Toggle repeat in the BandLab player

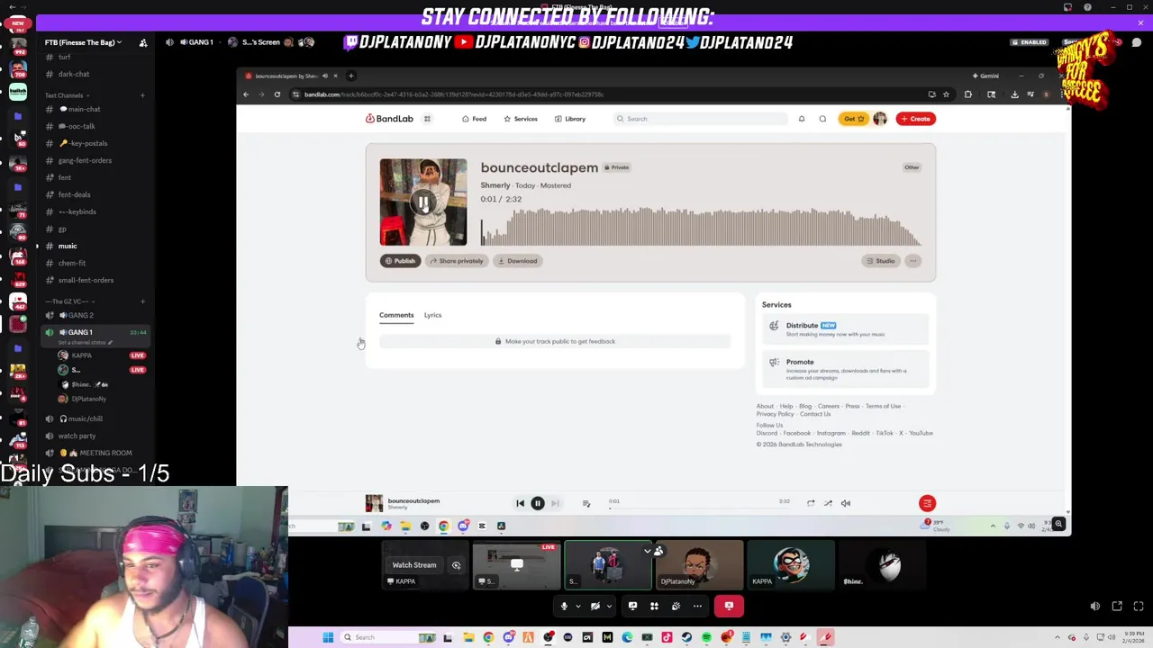tap(811, 503)
